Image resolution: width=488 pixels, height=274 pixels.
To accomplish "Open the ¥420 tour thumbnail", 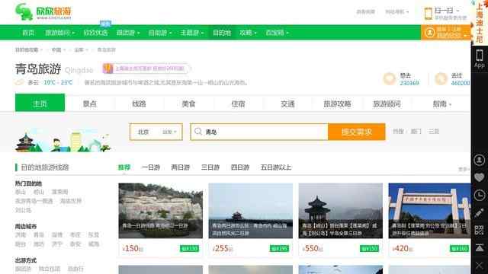I will pos(429,211).
